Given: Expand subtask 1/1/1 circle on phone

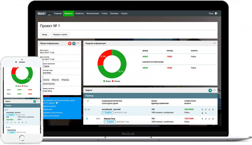Looking at the screenshot, I should pyautogui.click(x=6, y=128).
